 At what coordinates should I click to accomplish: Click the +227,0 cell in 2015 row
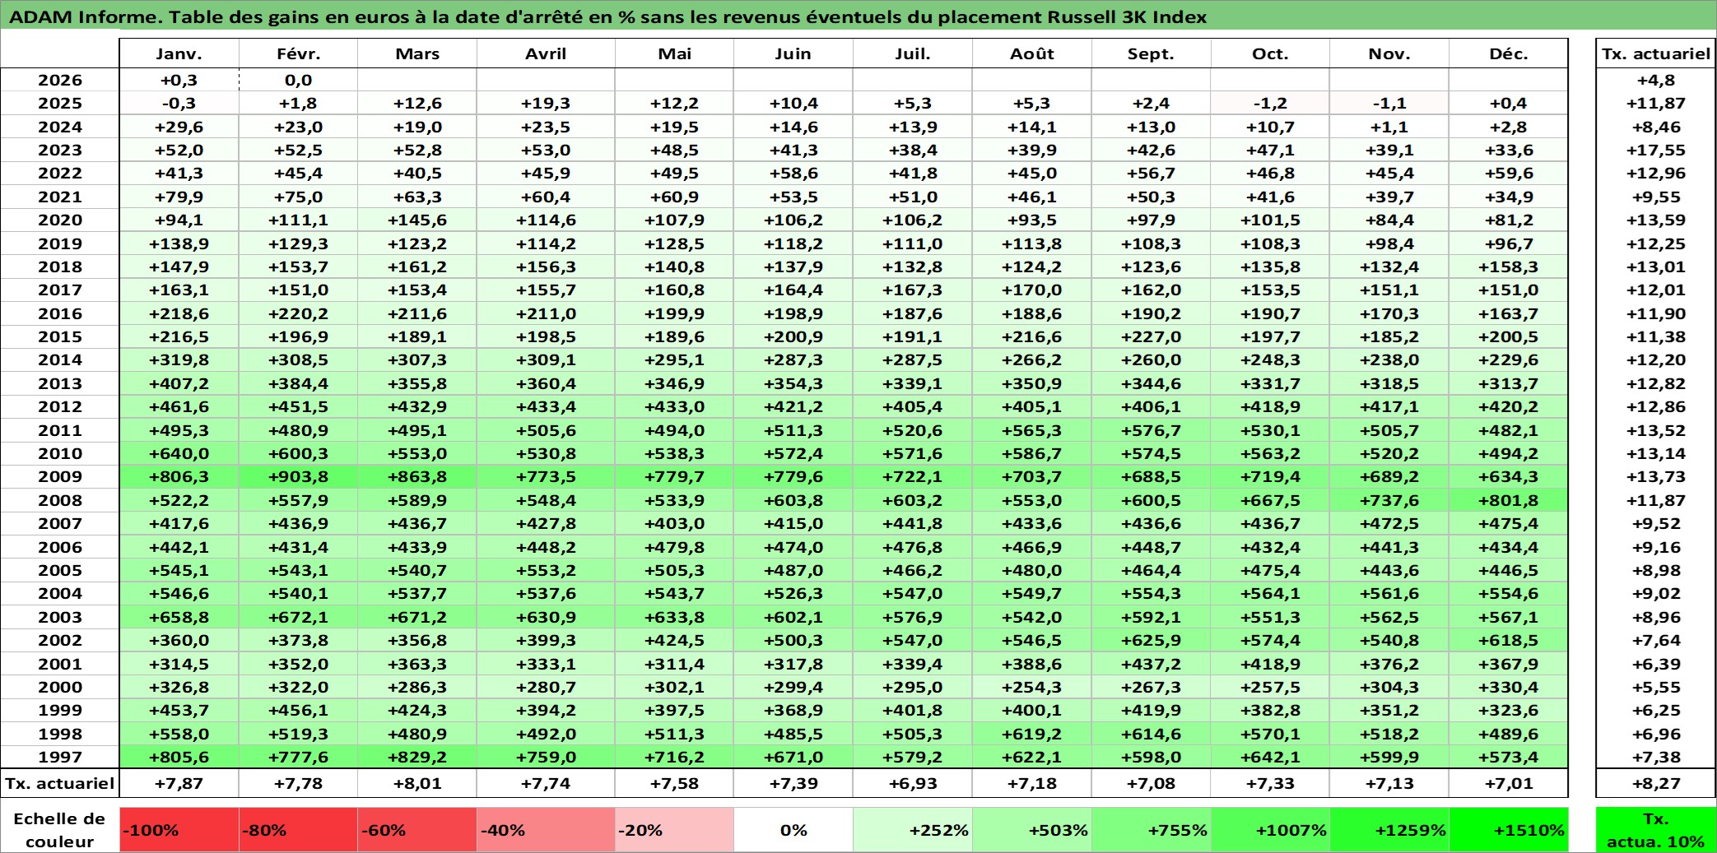(1152, 336)
